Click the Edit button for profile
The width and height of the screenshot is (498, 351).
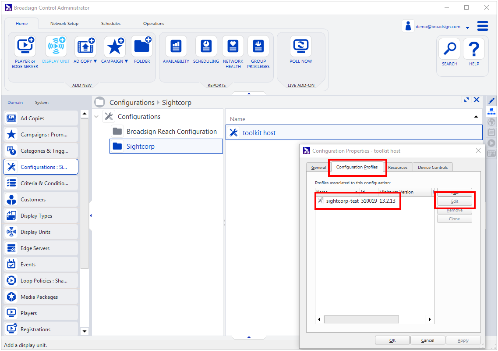(x=454, y=201)
